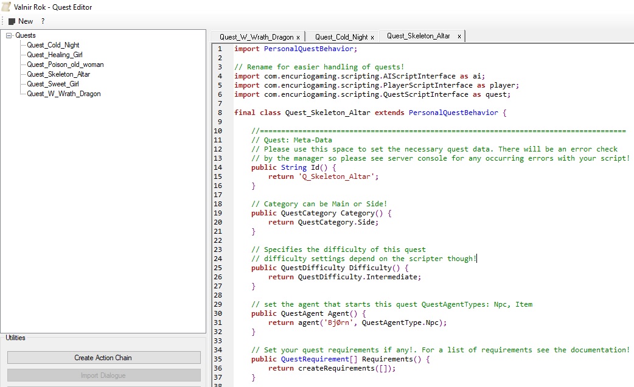
Task: Click class declaration 'final class Quest_Skeleton_Altar'
Action: coord(302,113)
